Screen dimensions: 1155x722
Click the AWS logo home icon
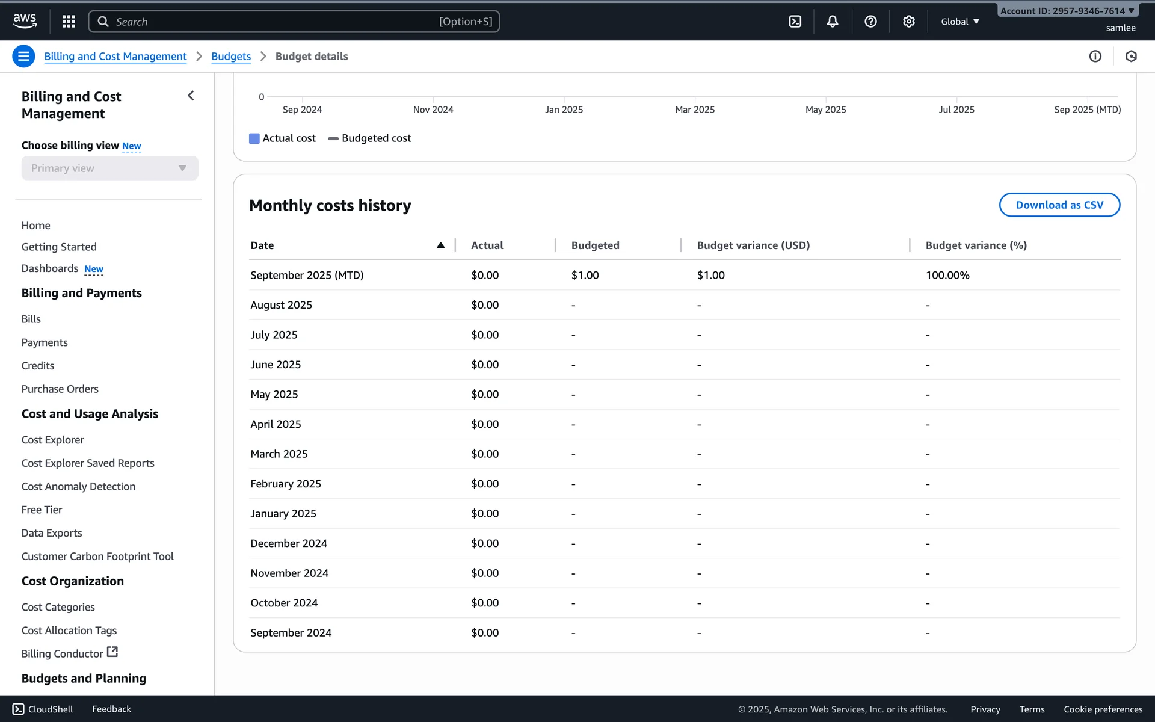[25, 21]
